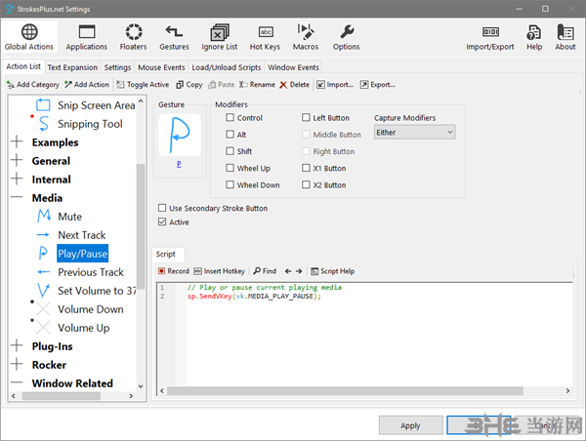Open Script Help
This screenshot has height=441, width=586.
coord(333,271)
